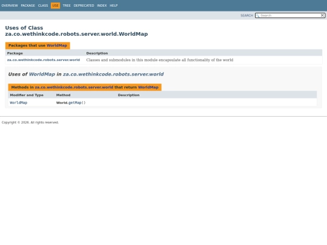Screen dimensions: 327x245
Task: Follow WorldMap link in 'Uses of' heading
Action: tap(42, 74)
